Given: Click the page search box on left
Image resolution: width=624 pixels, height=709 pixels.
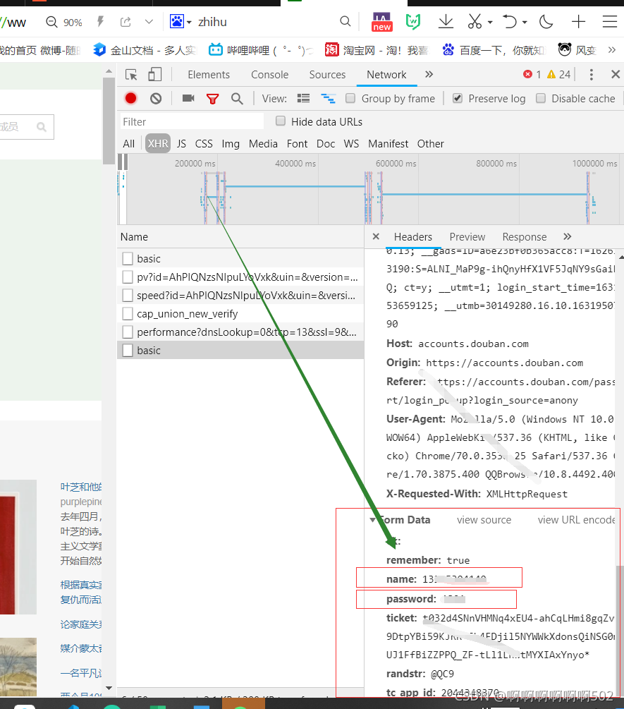Looking at the screenshot, I should [26, 126].
